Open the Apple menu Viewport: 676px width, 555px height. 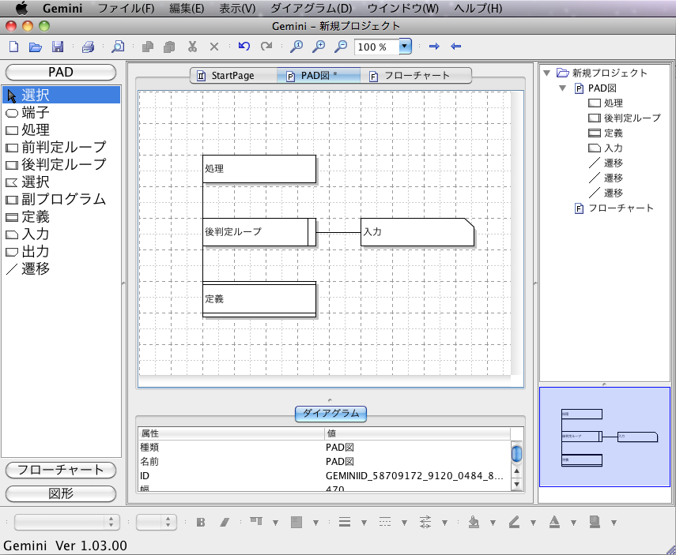pyautogui.click(x=21, y=8)
